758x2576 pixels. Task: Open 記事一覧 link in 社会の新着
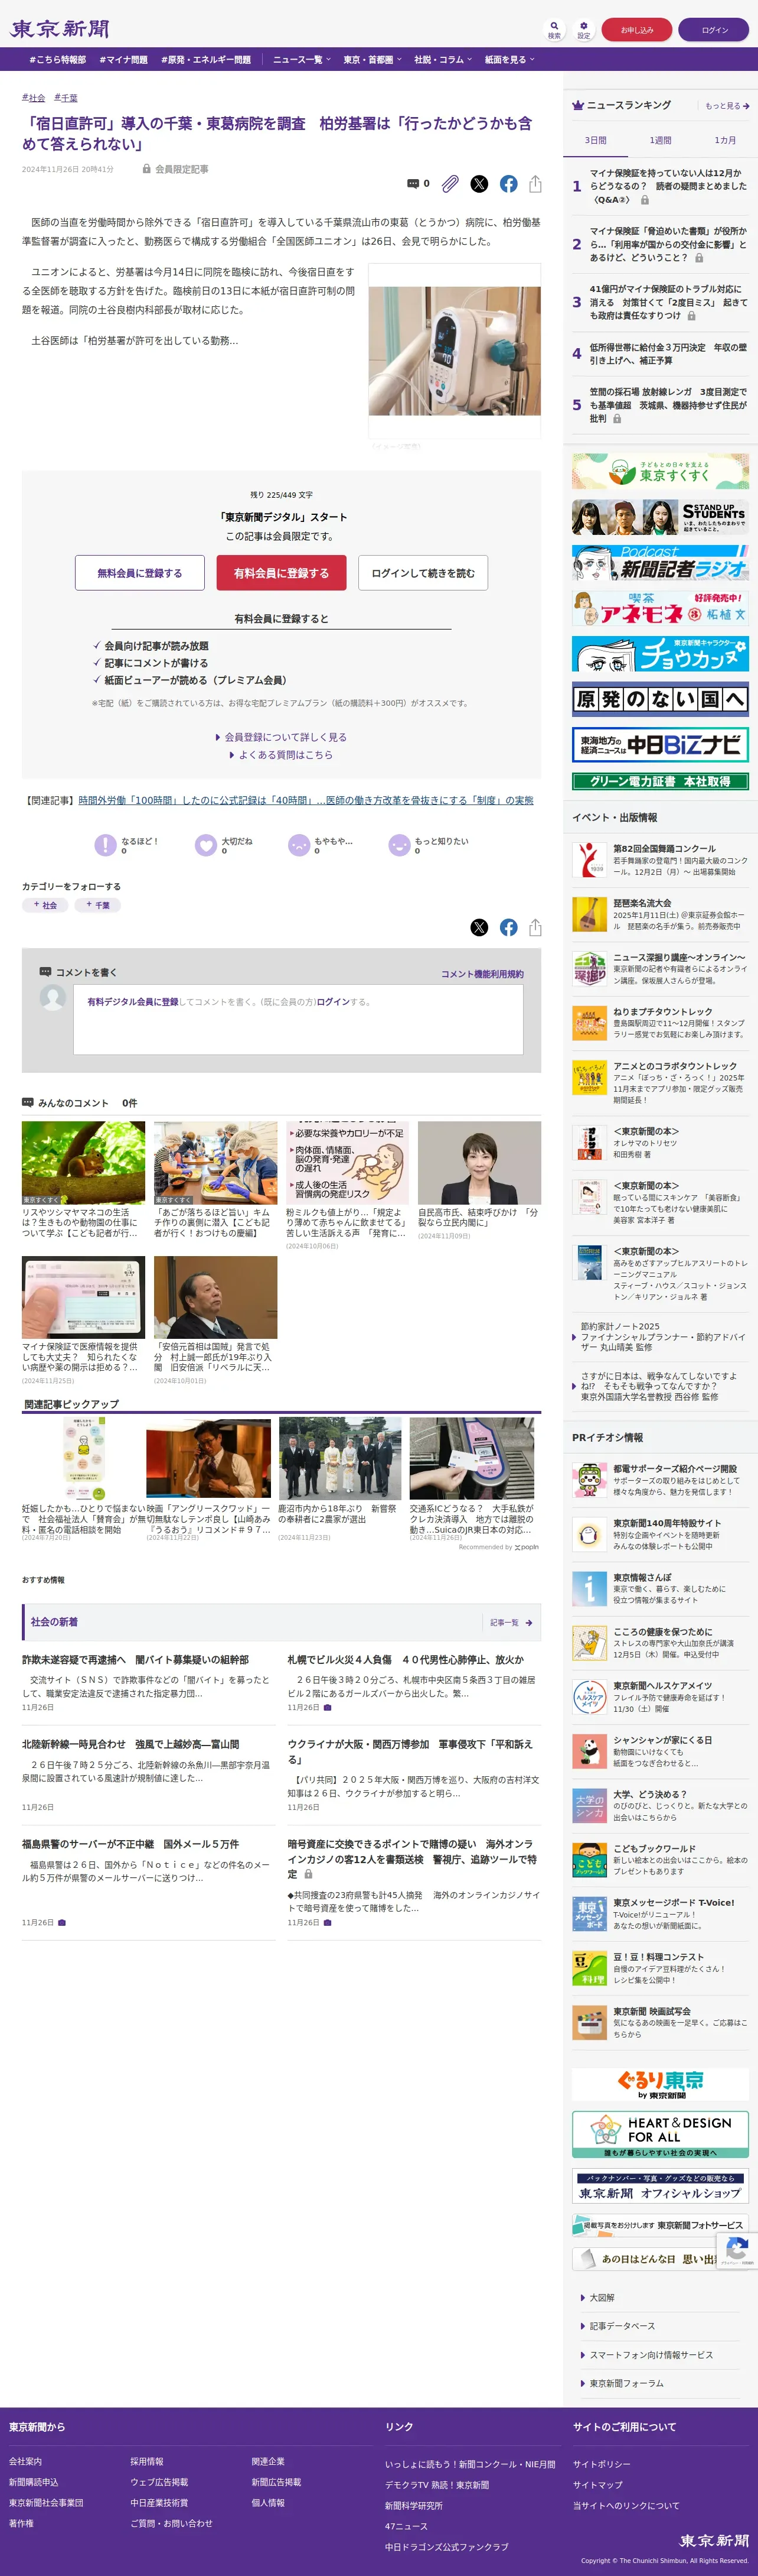511,1623
